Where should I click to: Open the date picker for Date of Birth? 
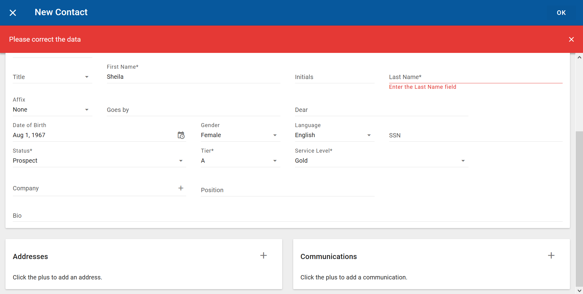coord(181,135)
